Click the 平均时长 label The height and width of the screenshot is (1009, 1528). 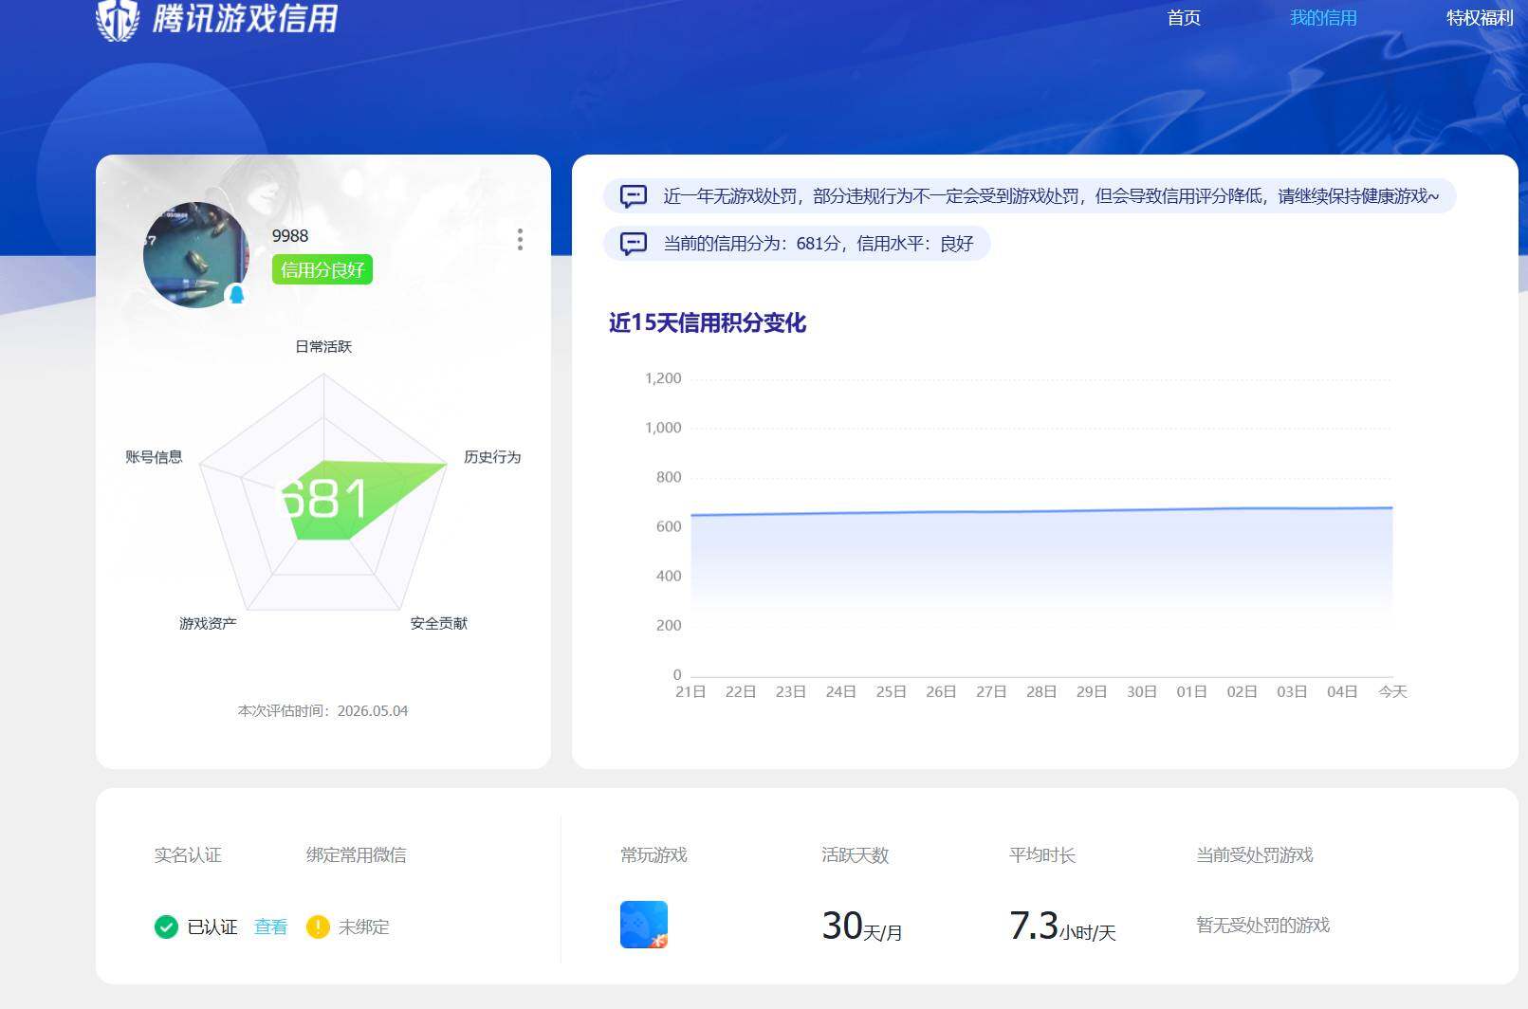tap(1042, 854)
